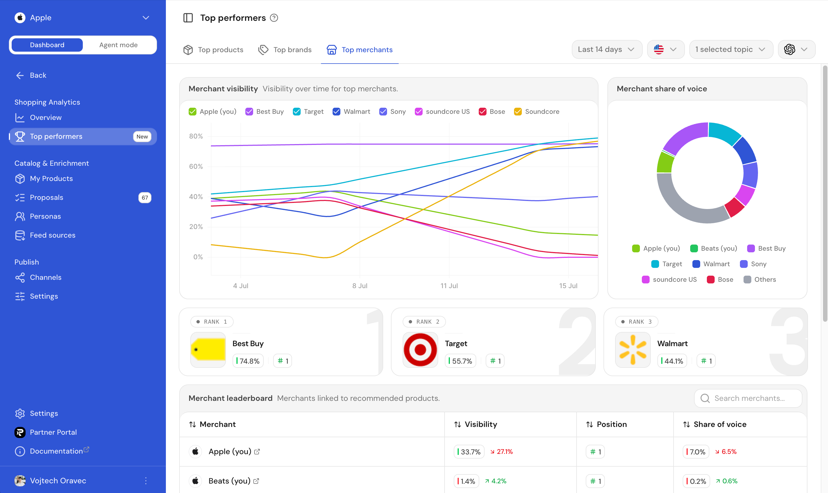Screen dimensions: 828x493
Task: Open Beats (you) external link icon
Action: [256, 481]
